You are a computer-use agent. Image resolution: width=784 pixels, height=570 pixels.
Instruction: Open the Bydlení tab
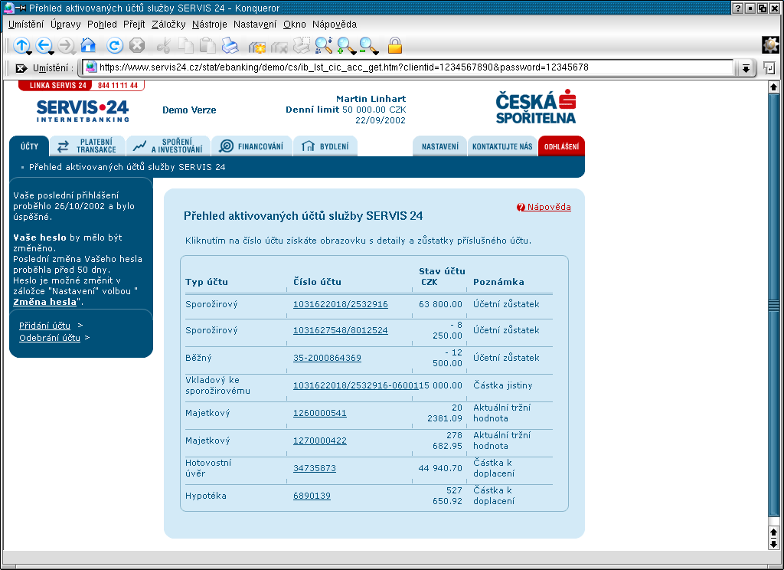(325, 146)
